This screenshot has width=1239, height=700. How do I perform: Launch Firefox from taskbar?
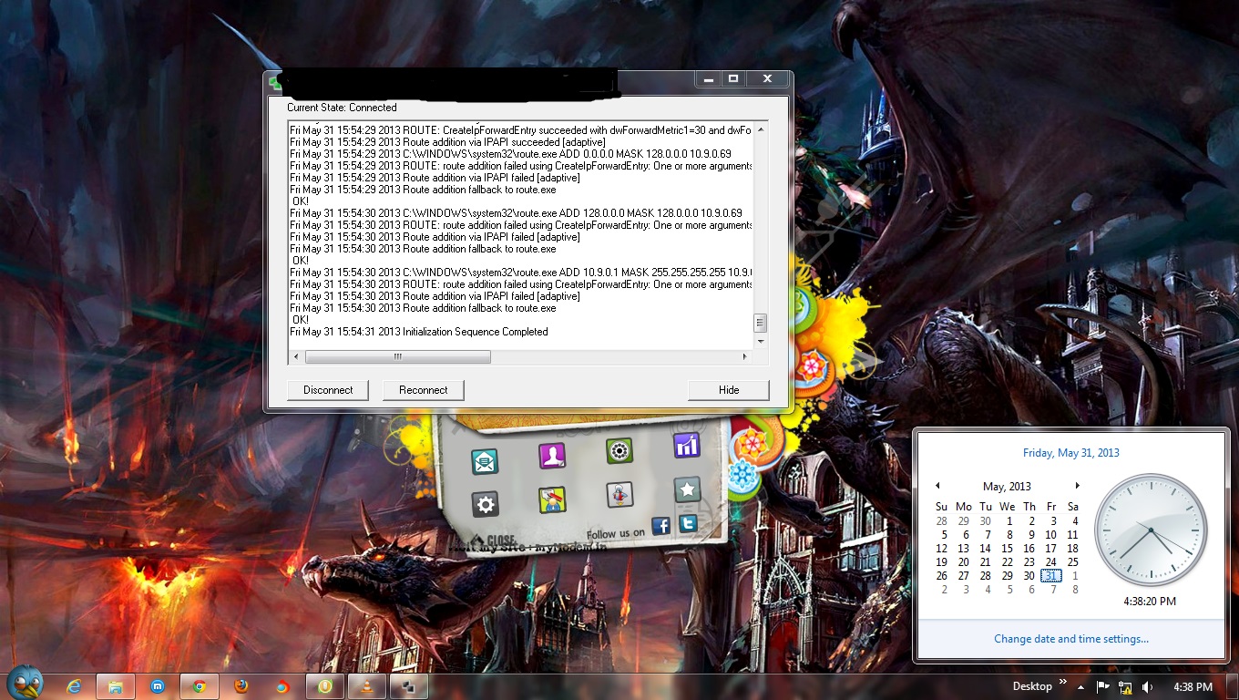241,686
